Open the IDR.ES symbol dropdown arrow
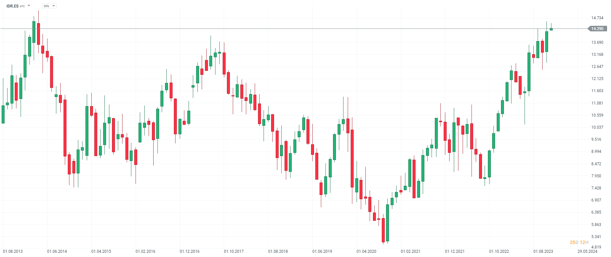Image resolution: width=611 pixels, height=257 pixels. [29, 6]
